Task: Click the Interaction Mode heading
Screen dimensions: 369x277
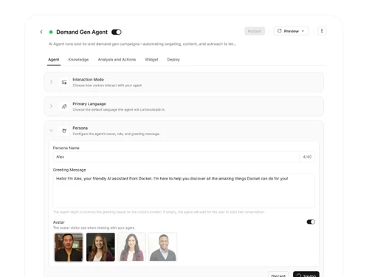Action: point(88,80)
